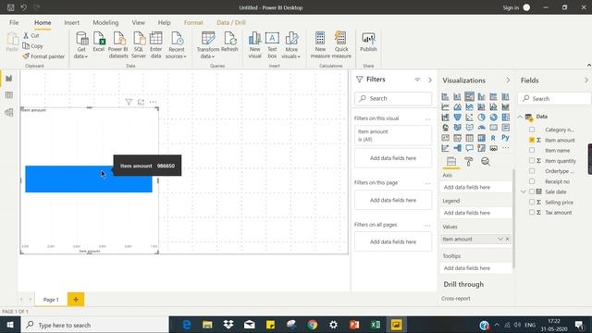Click the Fields pane search box

(554, 99)
